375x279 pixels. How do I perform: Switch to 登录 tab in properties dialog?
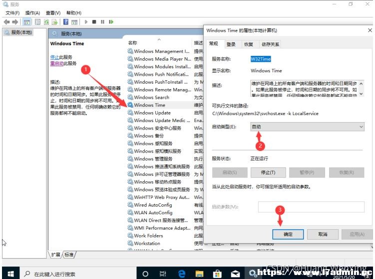pyautogui.click(x=231, y=44)
